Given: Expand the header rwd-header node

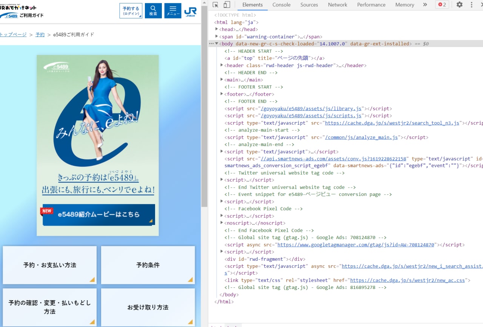Looking at the screenshot, I should coord(222,65).
